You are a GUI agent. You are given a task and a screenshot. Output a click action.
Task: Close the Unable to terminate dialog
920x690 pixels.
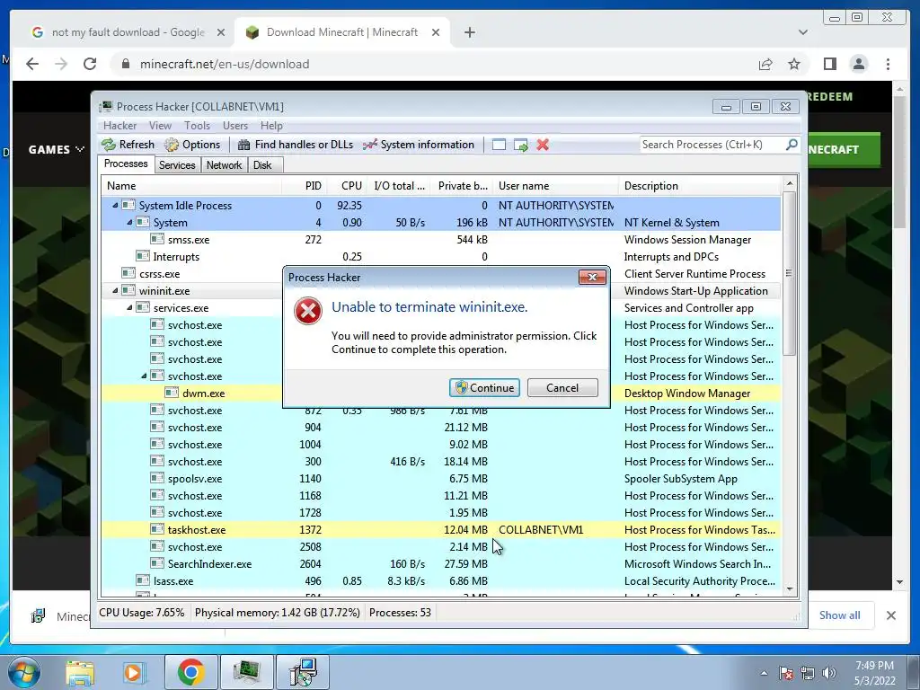click(x=592, y=277)
